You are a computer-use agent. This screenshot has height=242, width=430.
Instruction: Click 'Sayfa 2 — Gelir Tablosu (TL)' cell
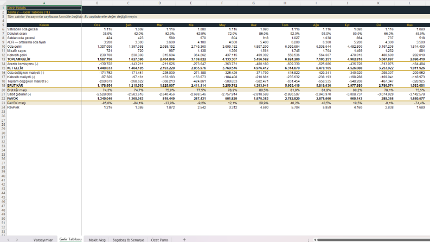coord(44,12)
